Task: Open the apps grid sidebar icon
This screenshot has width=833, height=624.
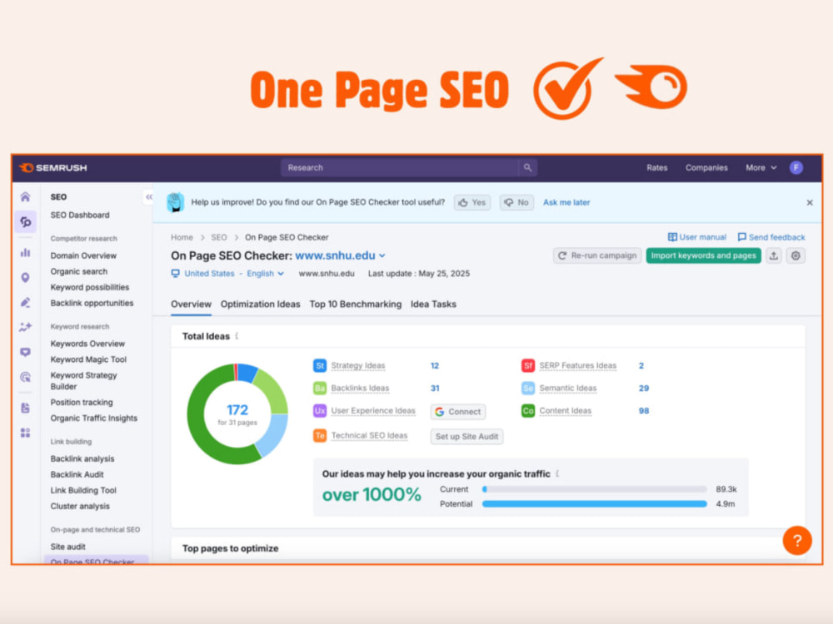Action: click(x=25, y=433)
